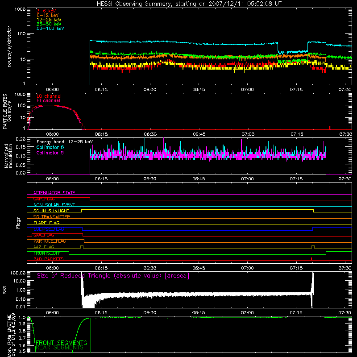Click the 0.7 livetime axis tick value

click(22, 338)
